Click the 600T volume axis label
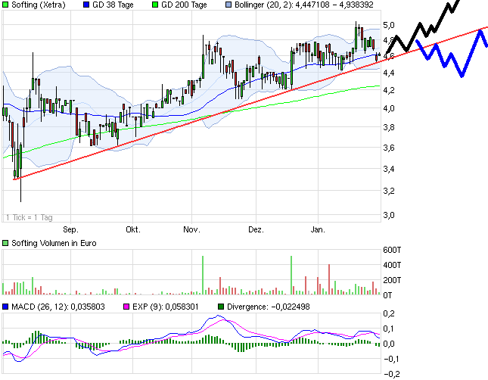This screenshot has height=380, width=488. click(x=392, y=250)
